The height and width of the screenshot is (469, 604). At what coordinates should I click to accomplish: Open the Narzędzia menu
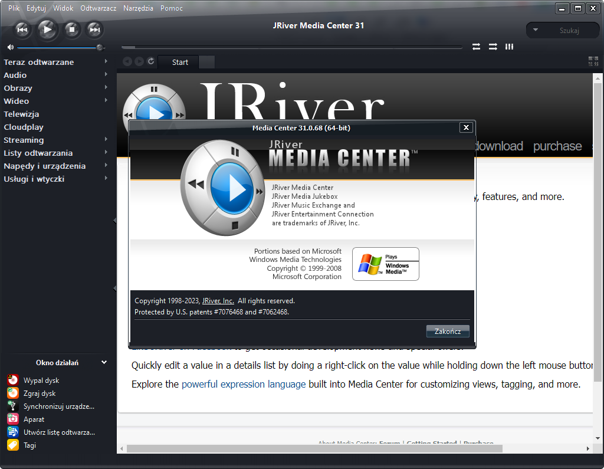point(138,8)
